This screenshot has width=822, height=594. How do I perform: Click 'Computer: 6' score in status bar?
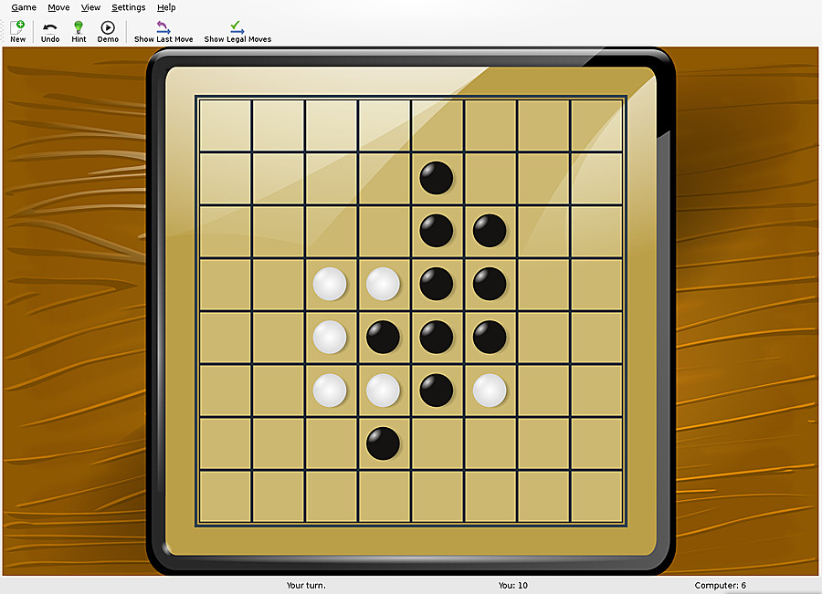click(x=720, y=585)
